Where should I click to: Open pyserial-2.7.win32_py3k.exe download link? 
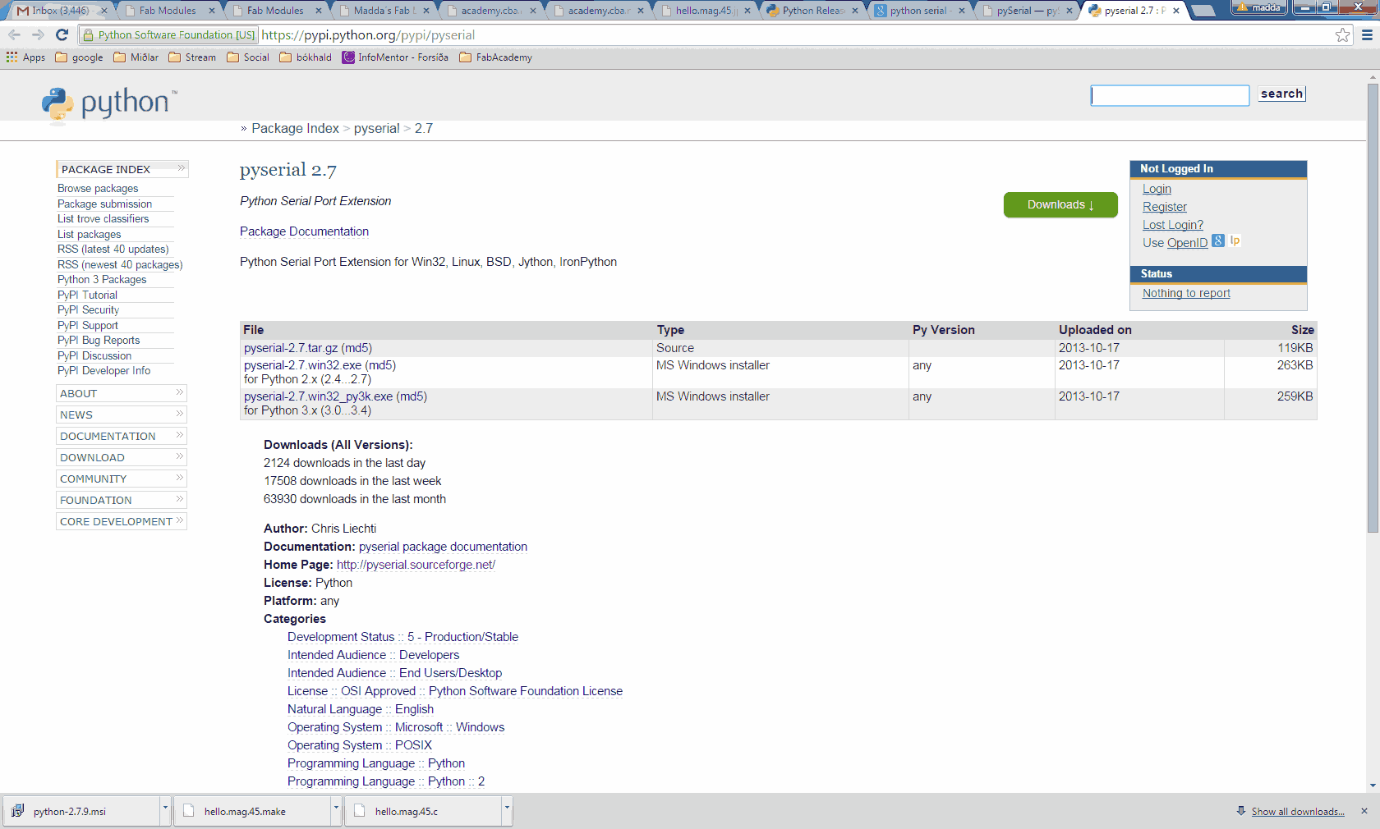[318, 396]
